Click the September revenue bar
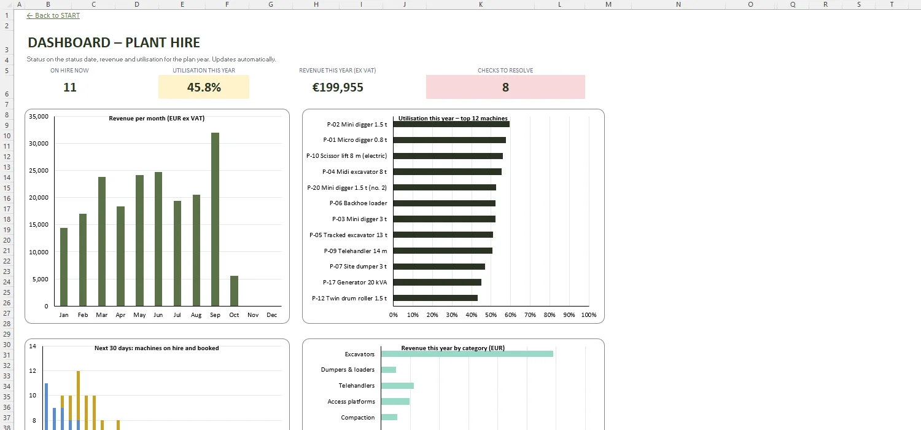Screen dimensions: 921x430 tap(215, 219)
